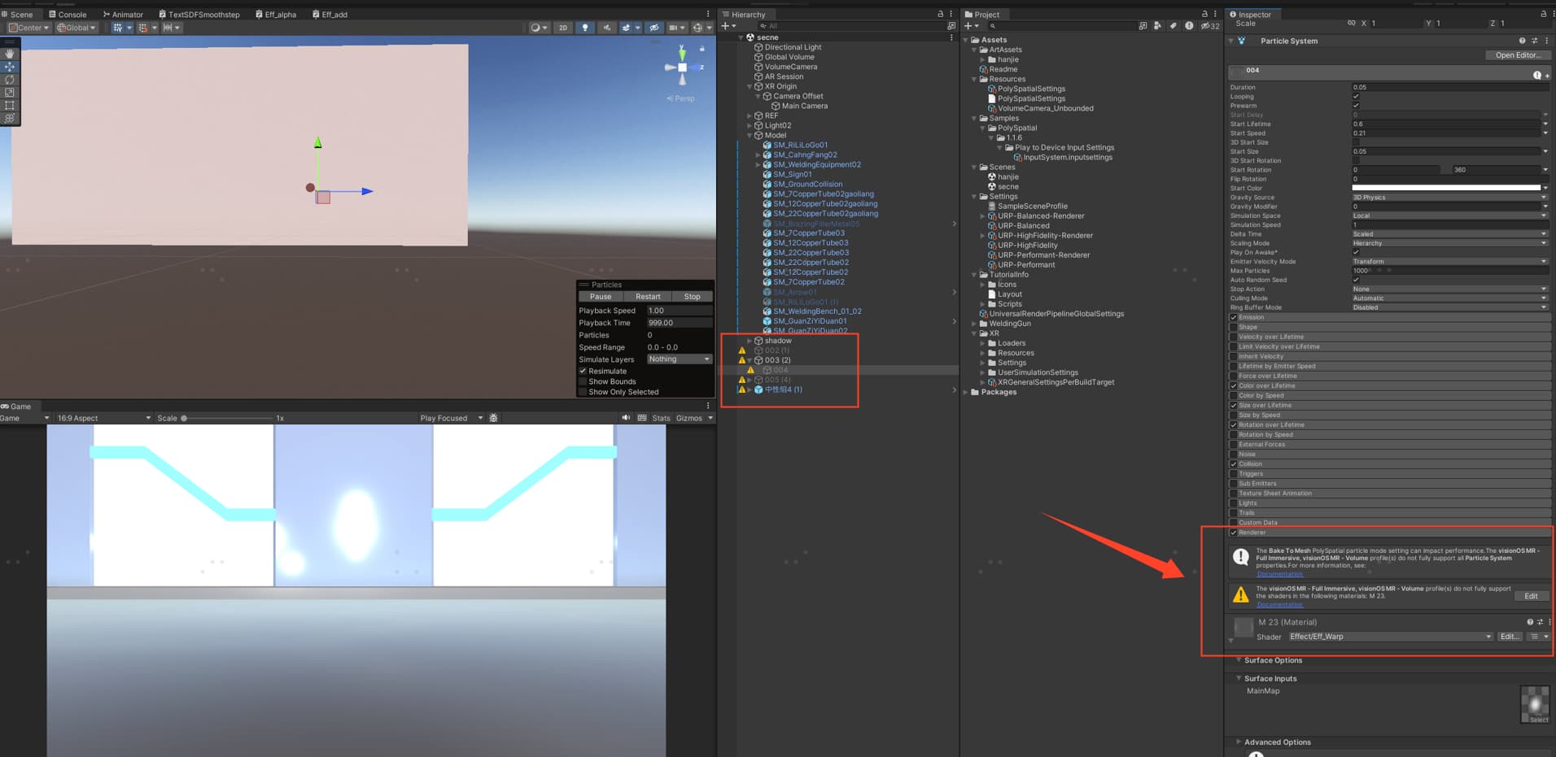Enable Looping on the particle system
This screenshot has width=1556, height=757.
(1356, 96)
